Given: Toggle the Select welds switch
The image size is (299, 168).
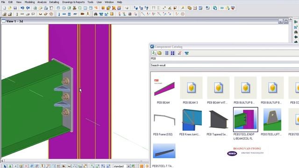Looking at the screenshot, I should pyautogui.click(x=42, y=166).
